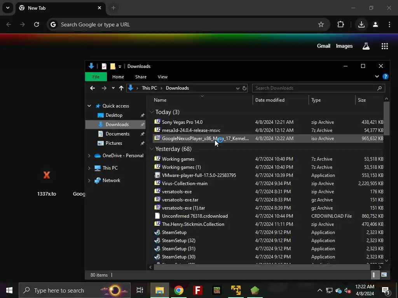Select Pictures in the navigation pane
This screenshot has width=398, height=298.
(x=114, y=143)
